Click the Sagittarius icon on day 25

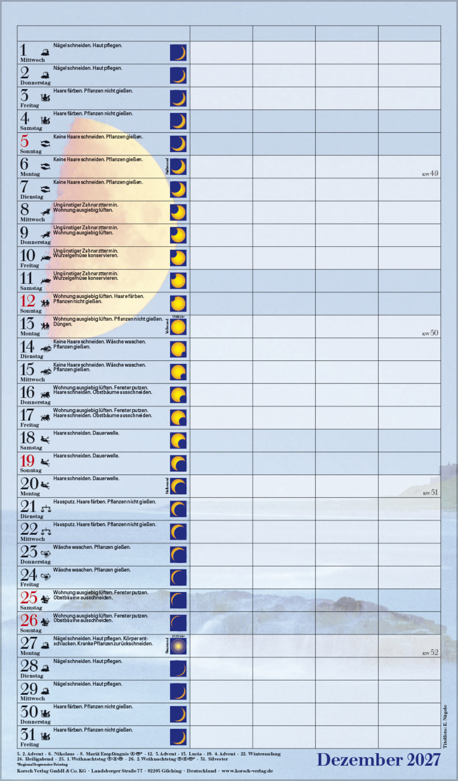[x=45, y=599]
